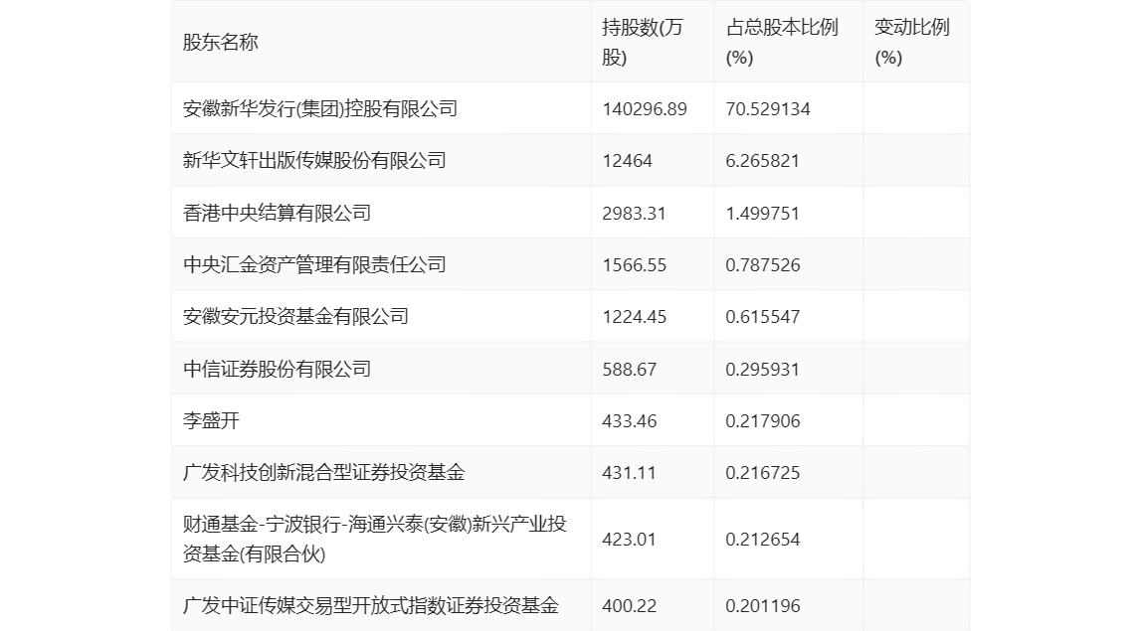Click percentage value 0.615547

(x=763, y=317)
